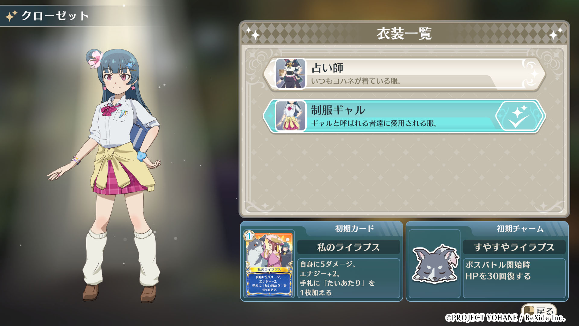Image resolution: width=579 pixels, height=326 pixels.
Task: Click the sleeping wolf charm icon
Action: coord(435,264)
